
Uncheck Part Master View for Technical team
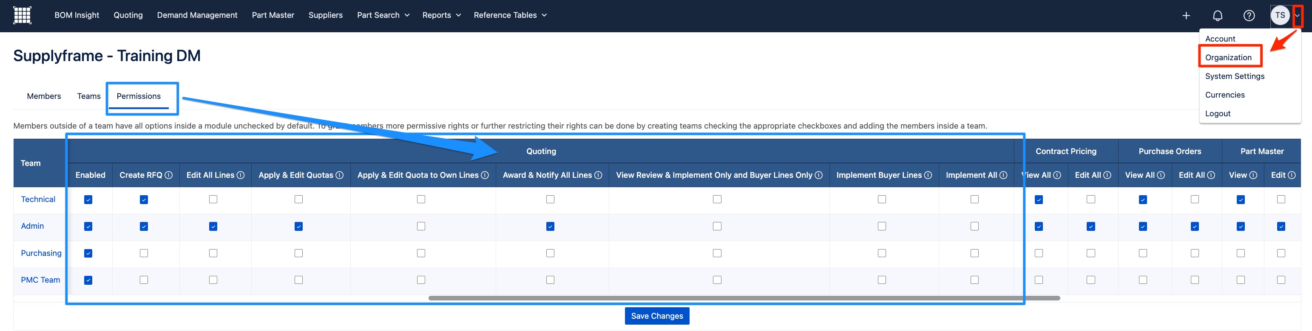[x=1241, y=200]
